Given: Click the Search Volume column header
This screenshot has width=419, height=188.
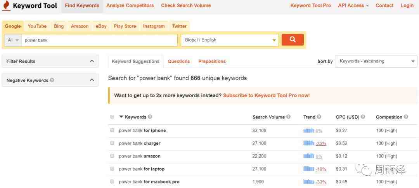Looking at the screenshot, I should 268,117.
